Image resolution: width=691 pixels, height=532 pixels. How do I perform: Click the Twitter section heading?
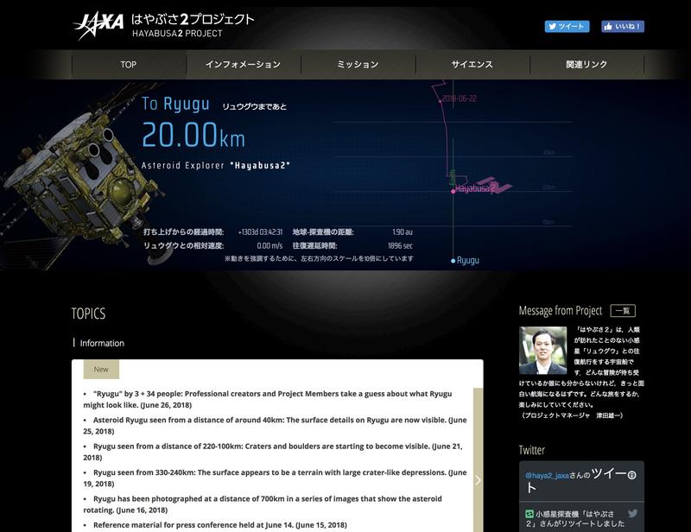(x=532, y=450)
